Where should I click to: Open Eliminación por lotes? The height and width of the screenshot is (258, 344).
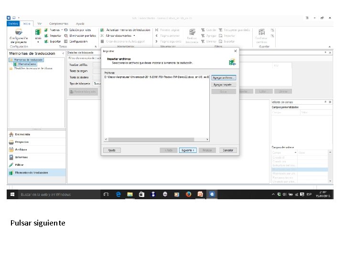click(x=80, y=35)
